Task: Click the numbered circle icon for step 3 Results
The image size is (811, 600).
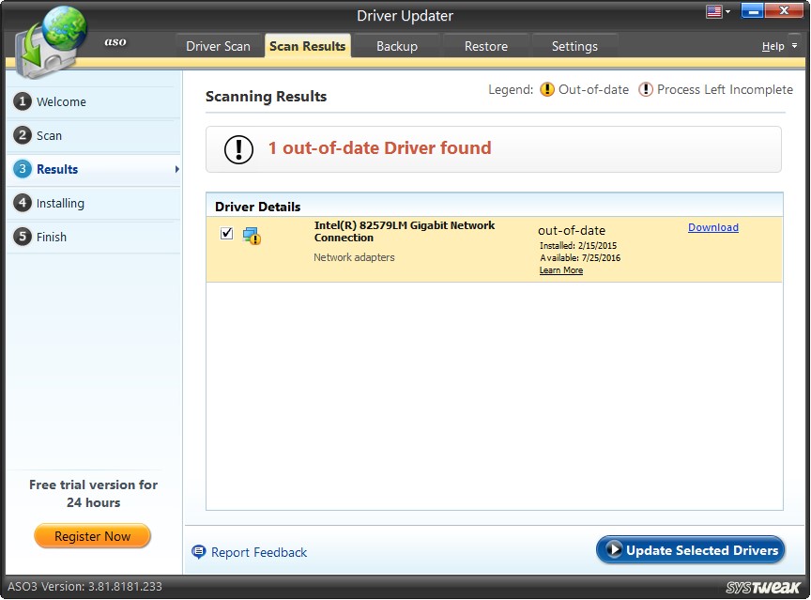Action: point(23,169)
